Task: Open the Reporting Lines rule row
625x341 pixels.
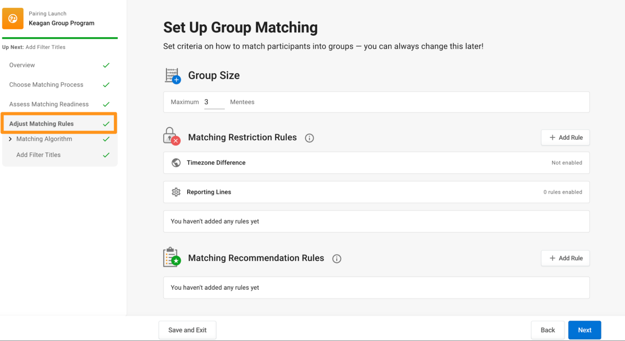Action: 376,192
